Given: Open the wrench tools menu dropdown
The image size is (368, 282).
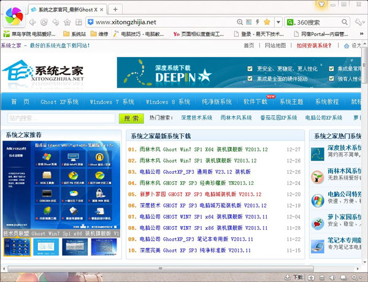Looking at the screenshot, I should pyautogui.click(x=360, y=22).
